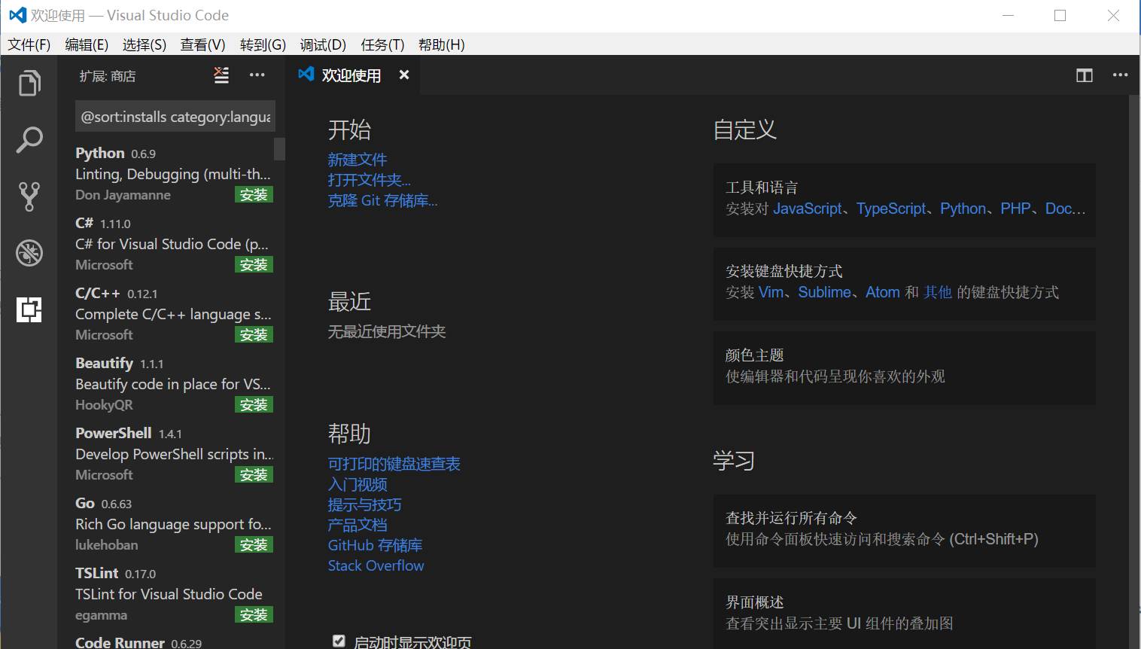This screenshot has height=649, width=1141.
Task: Click 其他 keyboard shortcuts link
Action: pos(938,292)
